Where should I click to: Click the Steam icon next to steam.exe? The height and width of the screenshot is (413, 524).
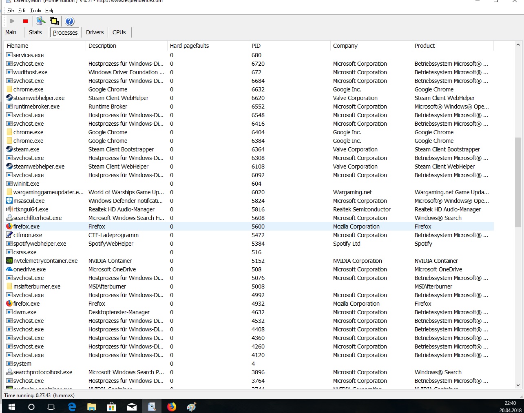coord(9,149)
